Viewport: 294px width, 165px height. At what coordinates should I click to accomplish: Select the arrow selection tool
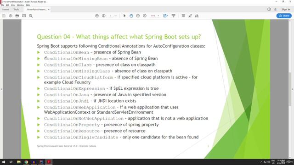[x=124, y=16]
